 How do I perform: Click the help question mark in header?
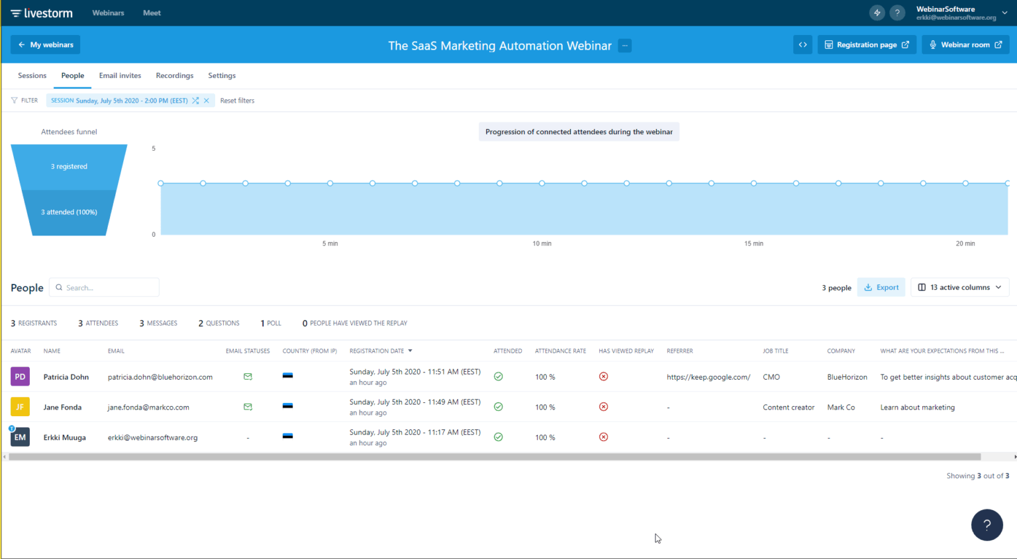[897, 13]
